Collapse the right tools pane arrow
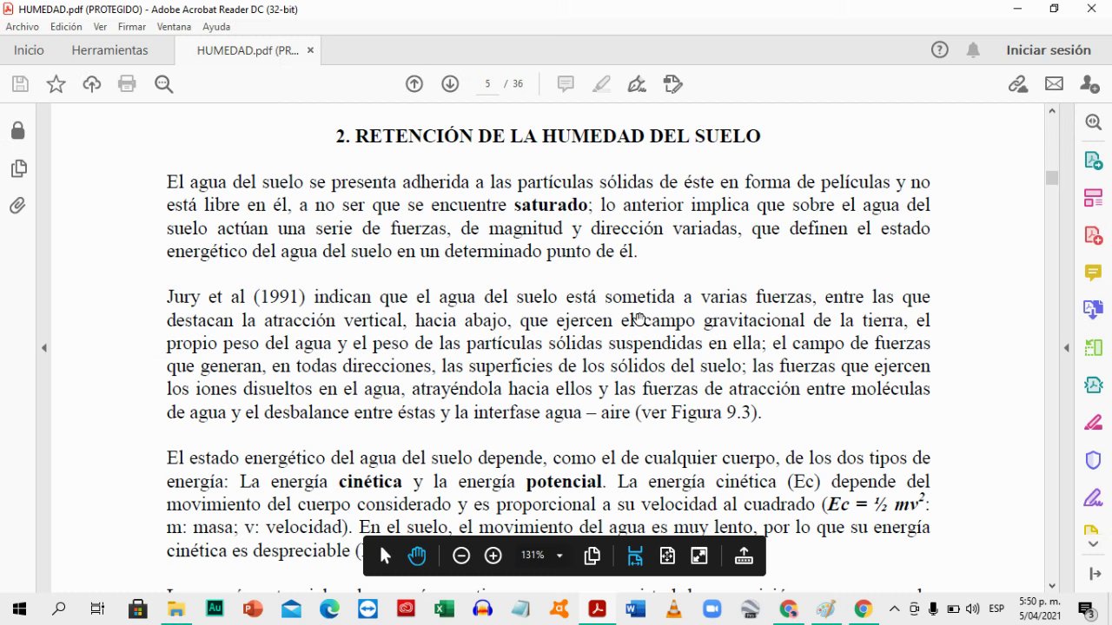The width and height of the screenshot is (1112, 625). 1067,348
